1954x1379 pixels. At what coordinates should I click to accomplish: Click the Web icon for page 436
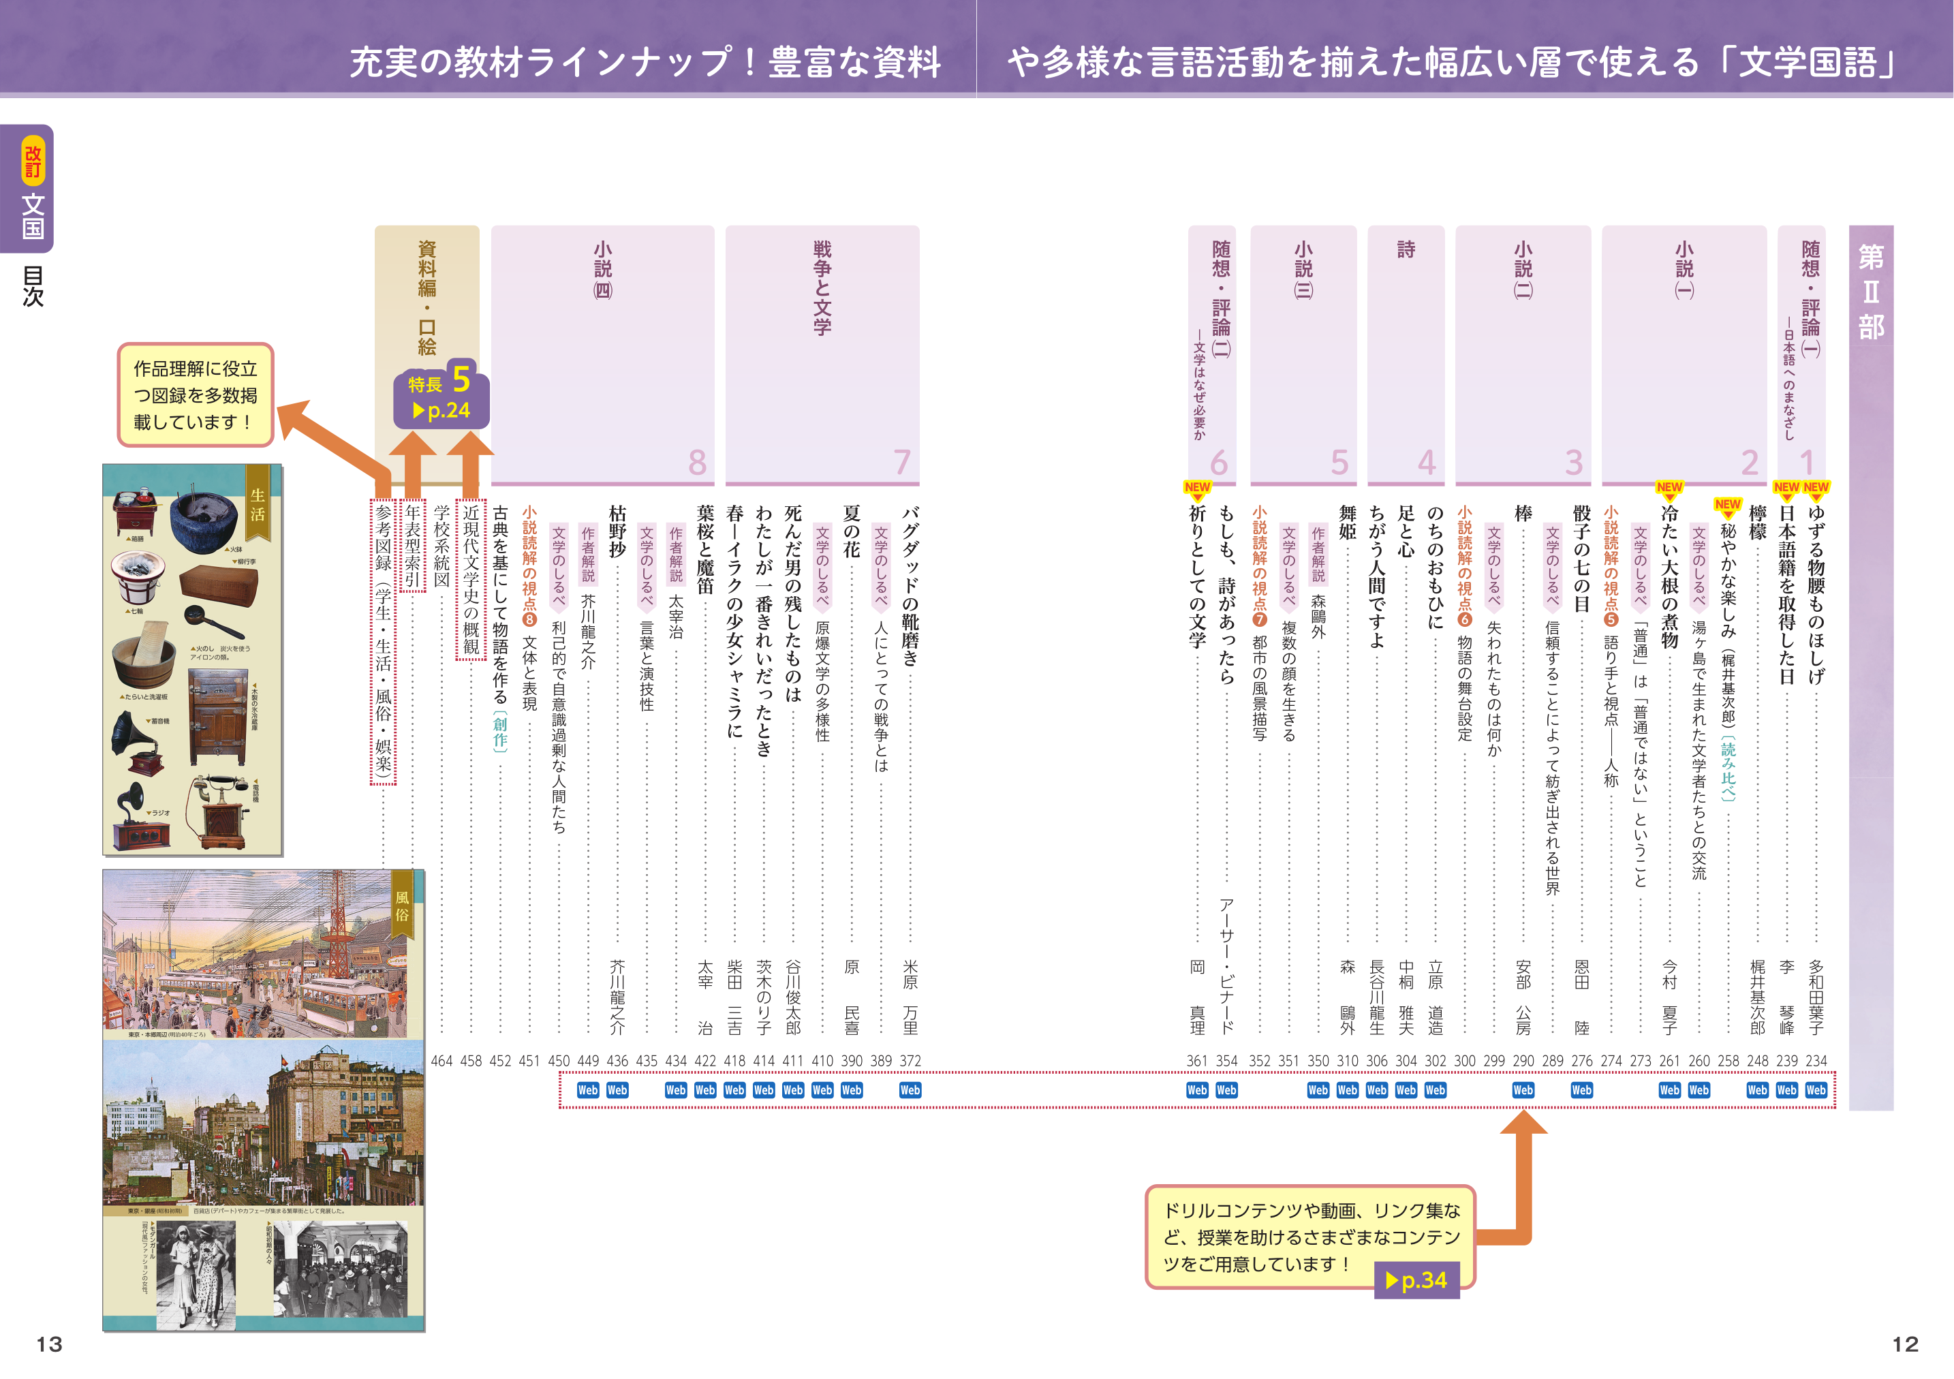tap(617, 1089)
